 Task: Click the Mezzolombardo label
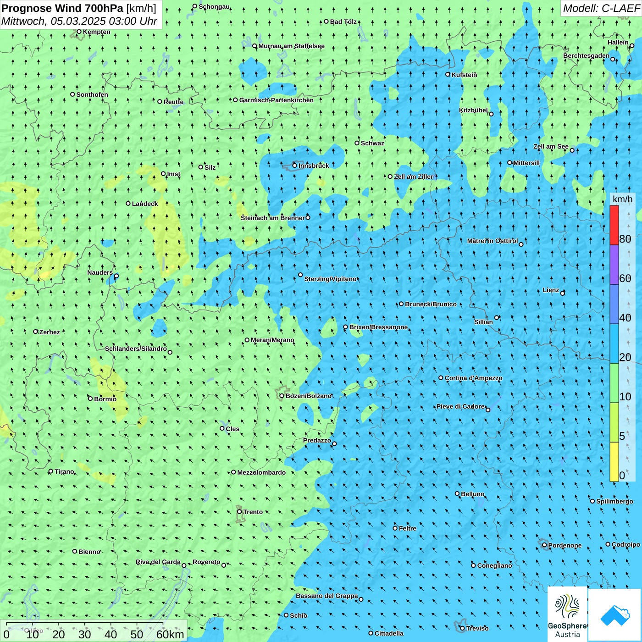(x=261, y=472)
